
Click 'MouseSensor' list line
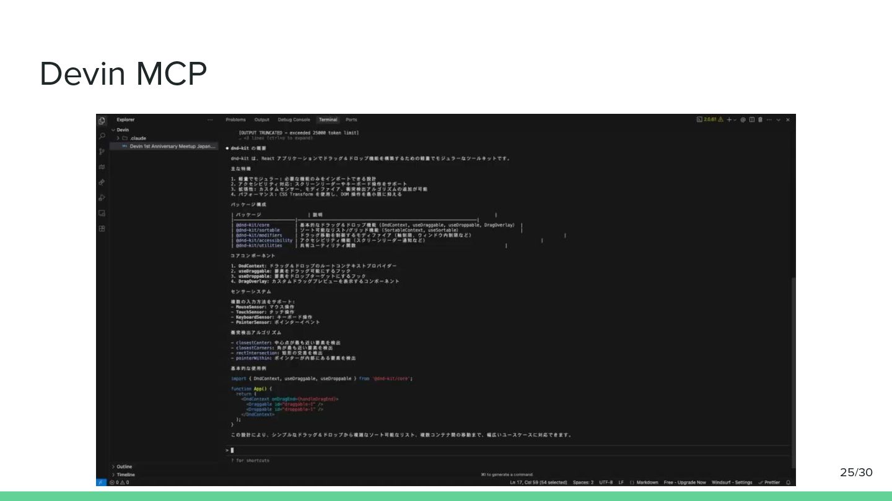click(263, 307)
